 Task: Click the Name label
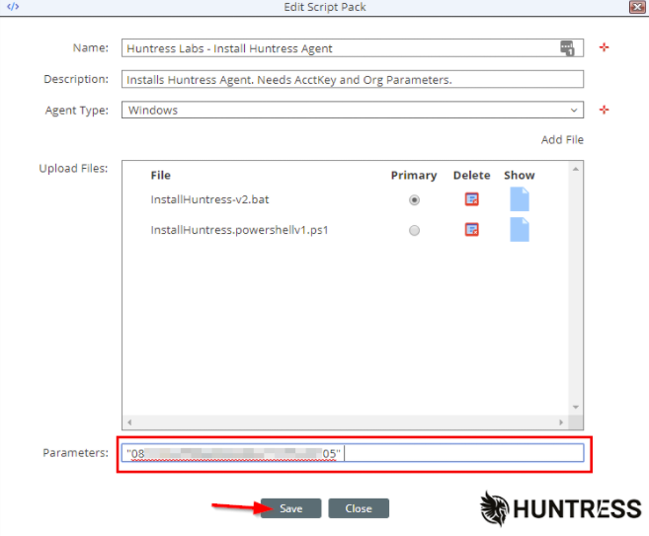click(x=91, y=48)
